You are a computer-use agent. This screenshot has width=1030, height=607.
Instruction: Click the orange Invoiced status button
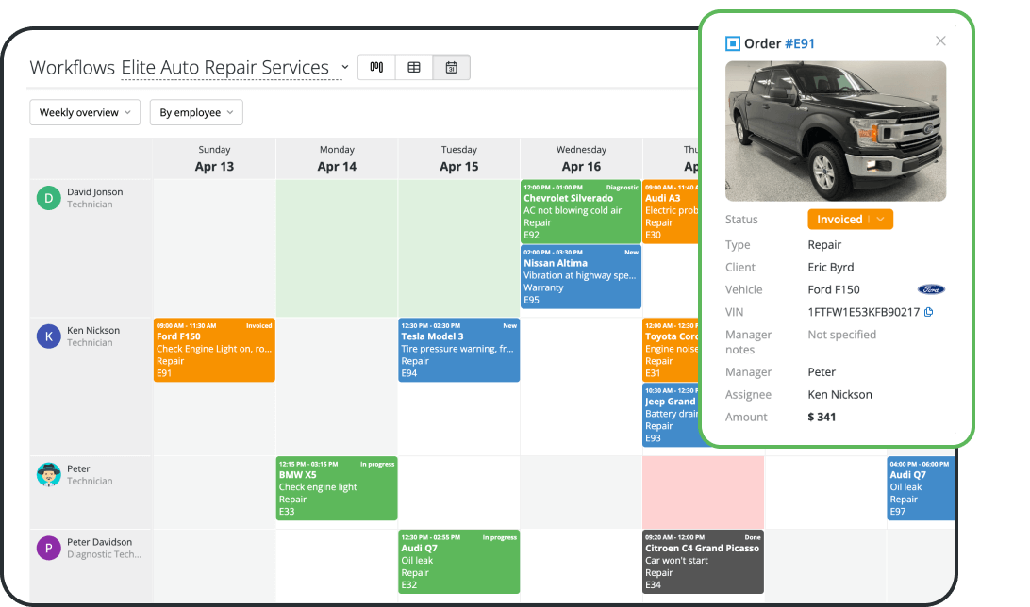coord(850,219)
